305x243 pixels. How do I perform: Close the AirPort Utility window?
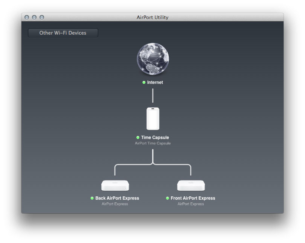27,17
